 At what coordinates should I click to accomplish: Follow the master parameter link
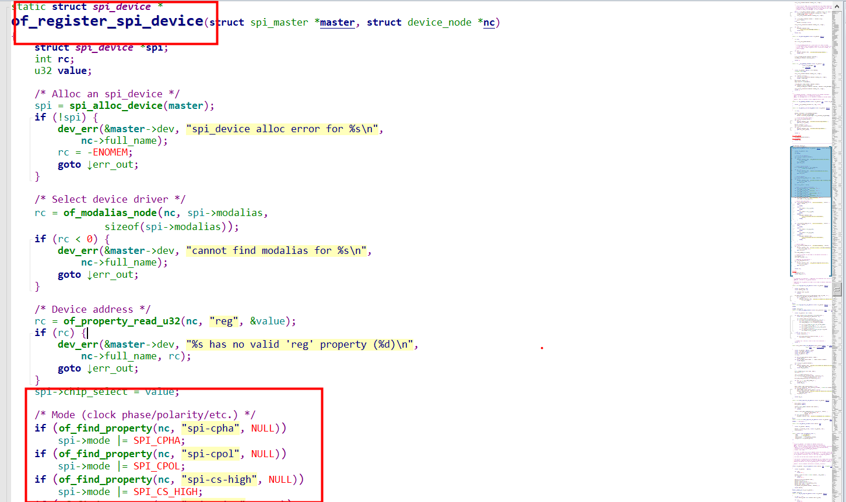point(337,22)
